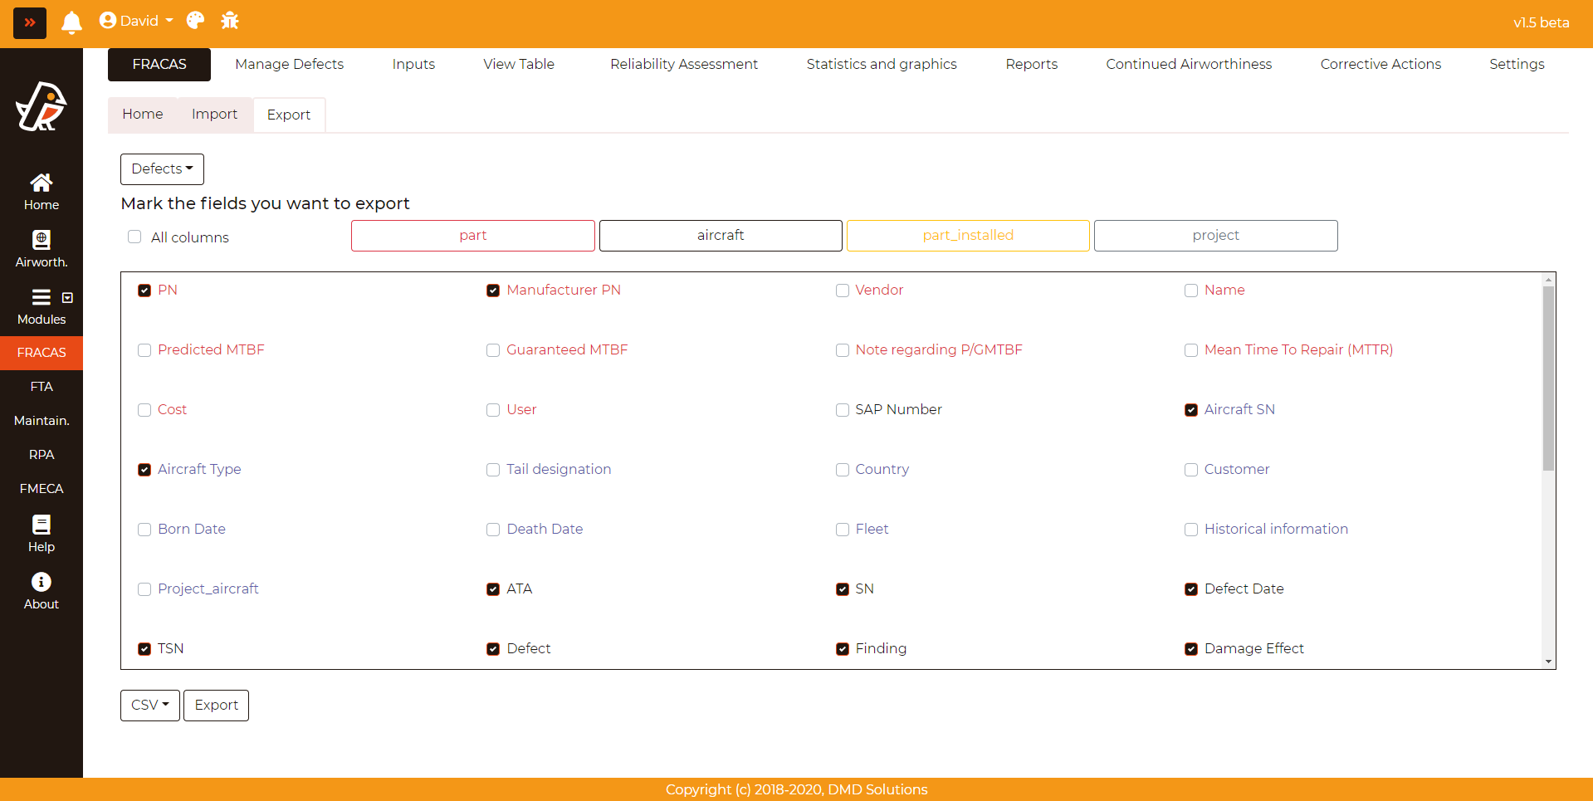Click the red part group button
1593x801 pixels.
(x=472, y=236)
